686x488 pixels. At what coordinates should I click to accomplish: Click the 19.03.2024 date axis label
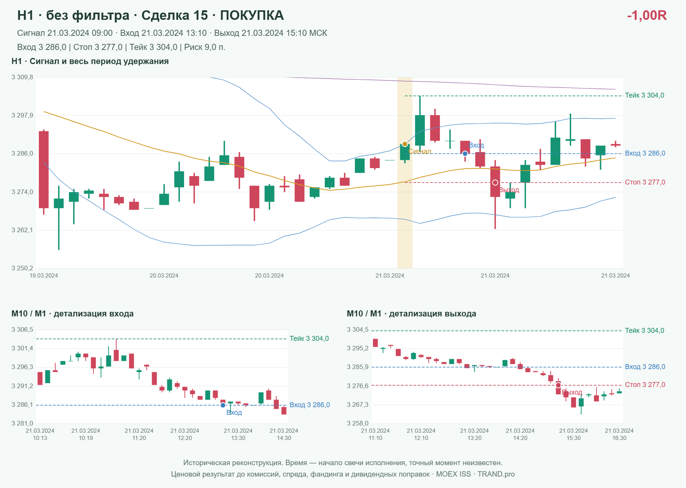point(44,276)
